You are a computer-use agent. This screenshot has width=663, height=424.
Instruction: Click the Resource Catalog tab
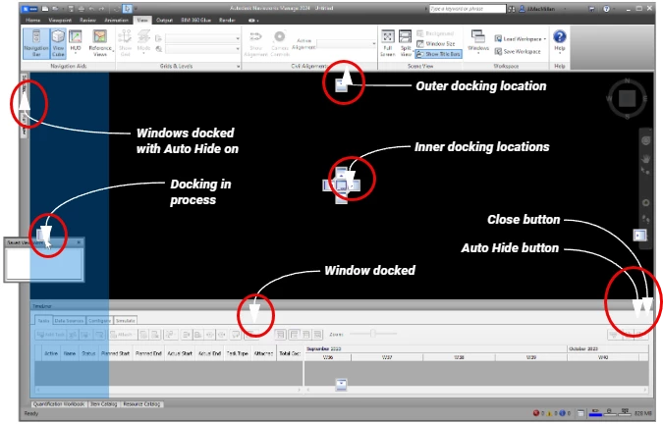tap(141, 404)
